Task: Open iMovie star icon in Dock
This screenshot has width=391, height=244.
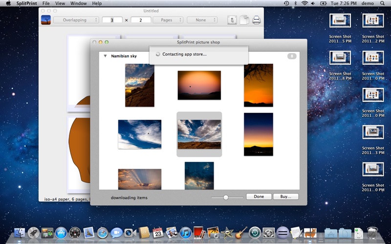Action: pyautogui.click(x=227, y=233)
